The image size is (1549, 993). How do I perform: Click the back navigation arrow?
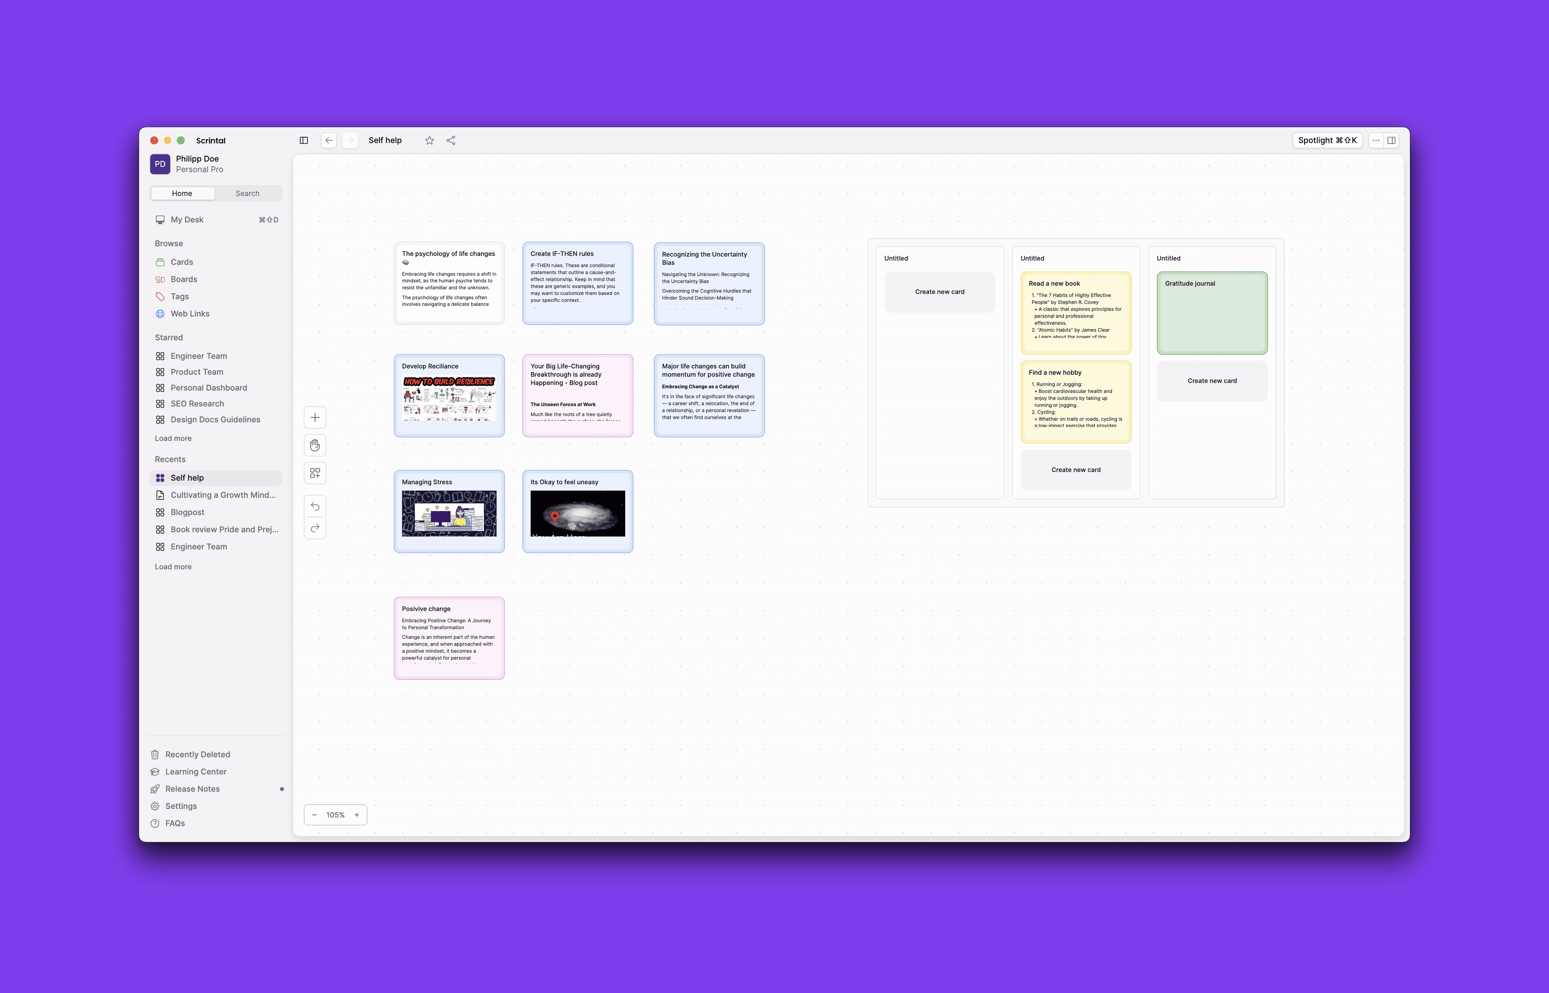pos(329,141)
